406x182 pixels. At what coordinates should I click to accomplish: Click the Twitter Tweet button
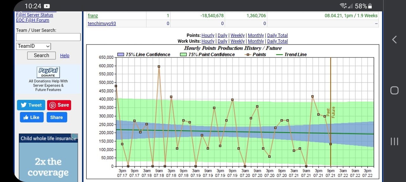[x=31, y=105]
